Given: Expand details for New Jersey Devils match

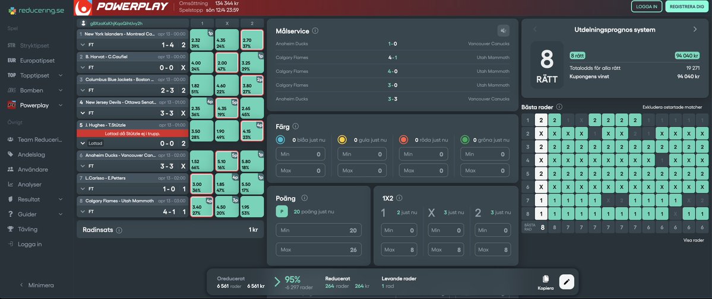Looking at the screenshot, I should [83, 113].
